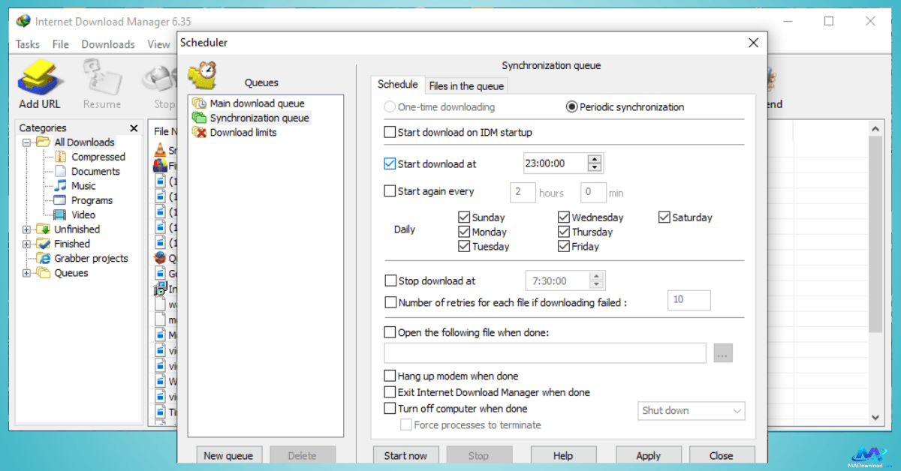Viewport: 901px width, 471px height.
Task: Open the Grabber projects item
Action: pos(90,259)
